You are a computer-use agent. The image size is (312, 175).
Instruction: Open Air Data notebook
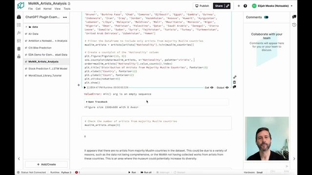pos(33,34)
